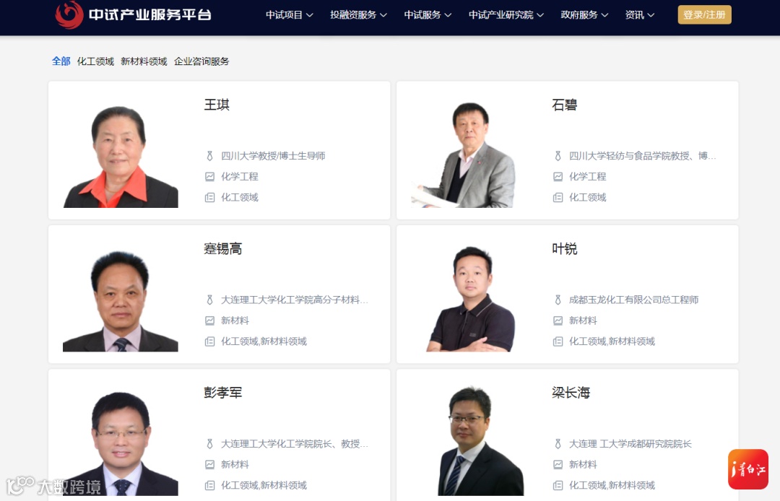Screen dimensions: 780x501
Task: Click chart icon beside 蹇锡高's 新材料
Action: tap(210, 321)
